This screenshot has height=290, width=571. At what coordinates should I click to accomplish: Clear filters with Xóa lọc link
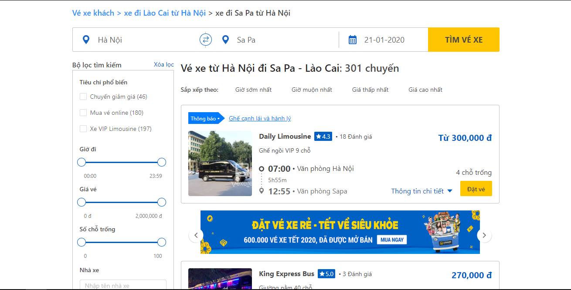[164, 64]
